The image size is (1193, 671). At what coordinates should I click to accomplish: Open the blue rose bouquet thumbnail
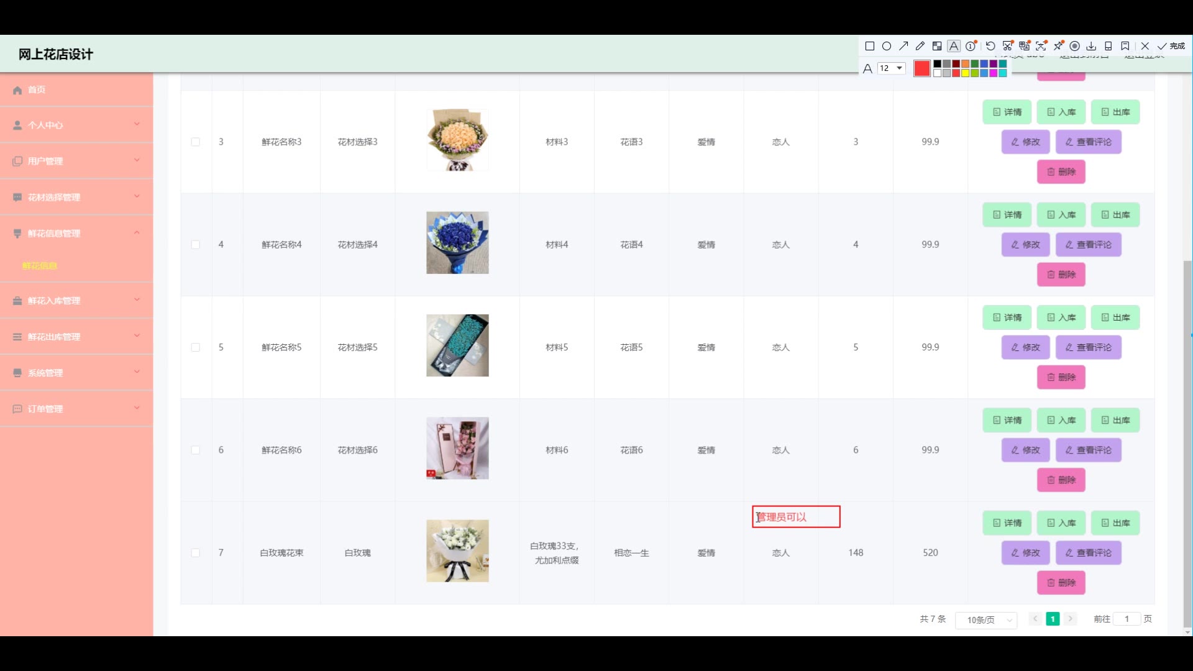[457, 243]
